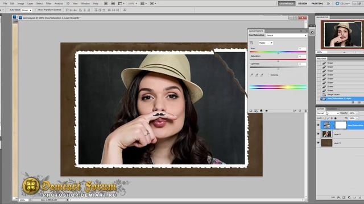The image size is (364, 204).
Task: Click reset adjustment defaults icon
Action: 300,111
